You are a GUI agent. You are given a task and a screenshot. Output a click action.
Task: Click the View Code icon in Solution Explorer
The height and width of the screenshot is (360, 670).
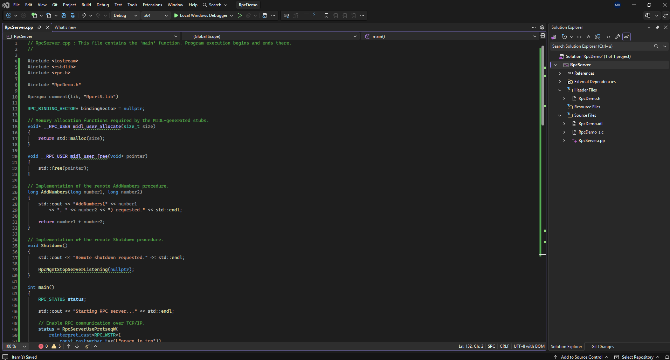point(608,37)
